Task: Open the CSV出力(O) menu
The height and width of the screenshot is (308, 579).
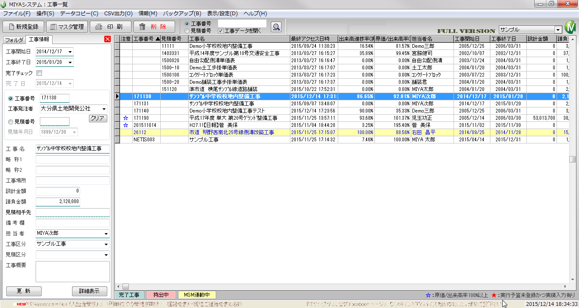Action: [118, 14]
